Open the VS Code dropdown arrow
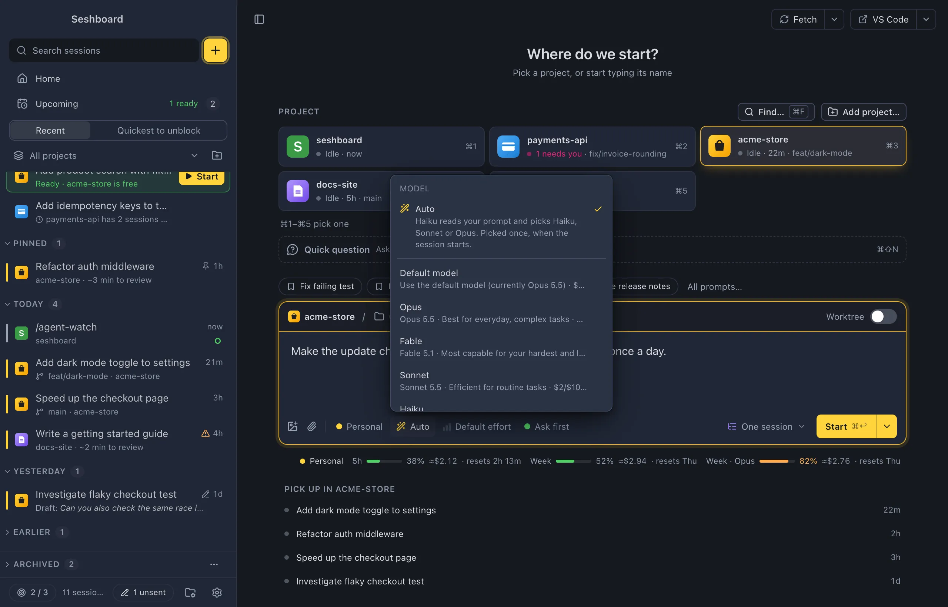Image resolution: width=948 pixels, height=607 pixels. [926, 19]
